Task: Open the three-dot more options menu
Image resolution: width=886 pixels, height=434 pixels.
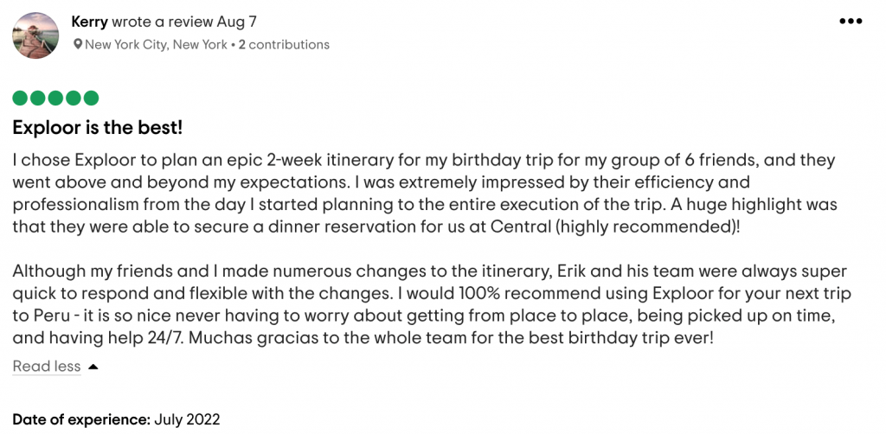Action: pos(851,22)
